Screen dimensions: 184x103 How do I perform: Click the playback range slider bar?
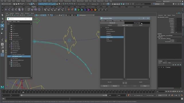click(x=64, y=95)
